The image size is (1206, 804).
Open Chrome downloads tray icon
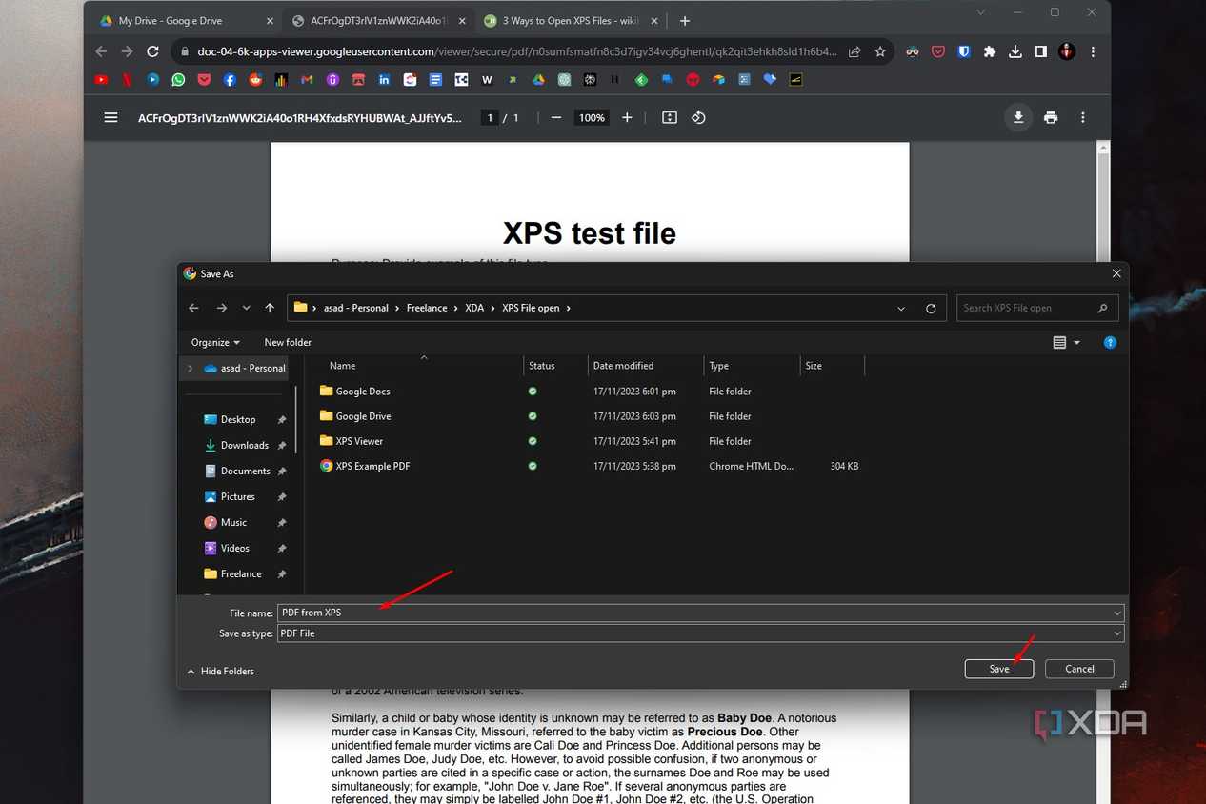point(1015,51)
